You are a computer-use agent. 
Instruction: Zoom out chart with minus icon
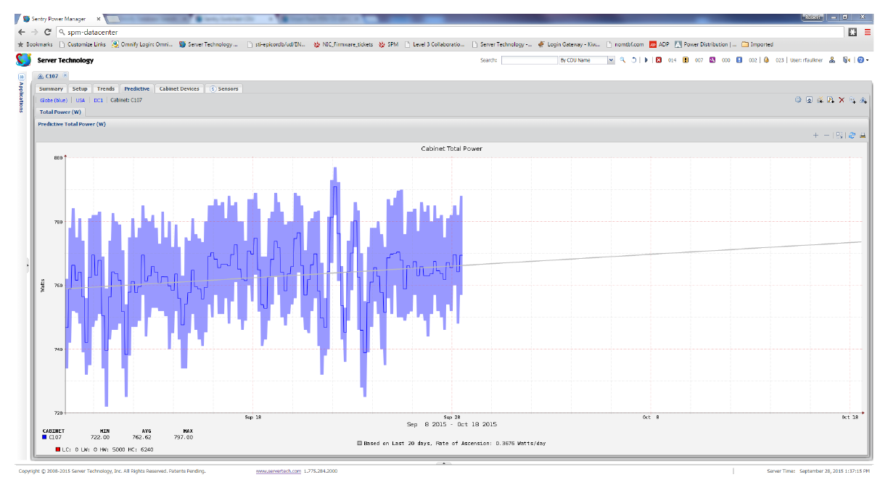(826, 135)
